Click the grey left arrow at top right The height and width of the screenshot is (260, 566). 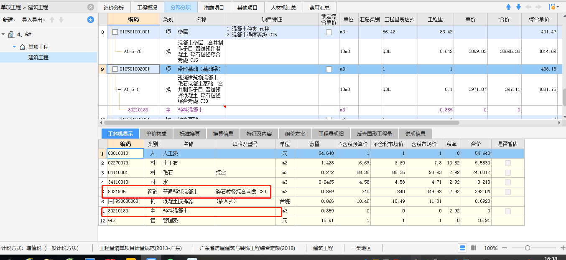coord(528,7)
